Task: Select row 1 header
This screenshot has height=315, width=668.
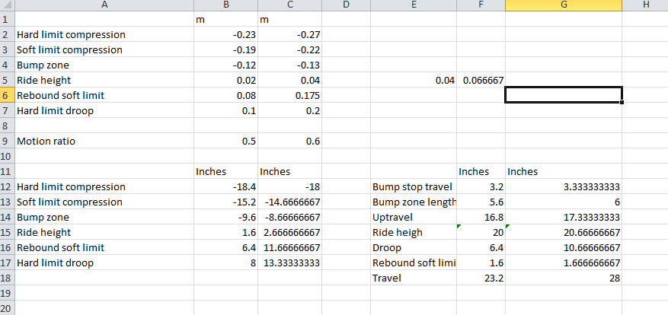Action: 8,19
